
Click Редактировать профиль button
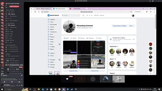tap(119, 26)
